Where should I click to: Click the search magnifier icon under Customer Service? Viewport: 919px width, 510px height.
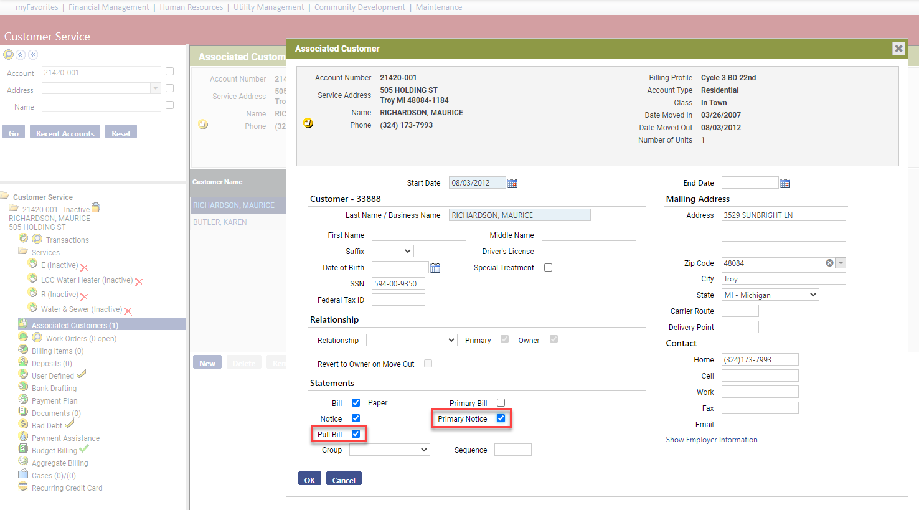coord(8,55)
